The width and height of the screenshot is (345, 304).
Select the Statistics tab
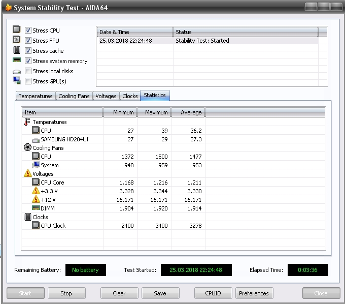tap(155, 95)
